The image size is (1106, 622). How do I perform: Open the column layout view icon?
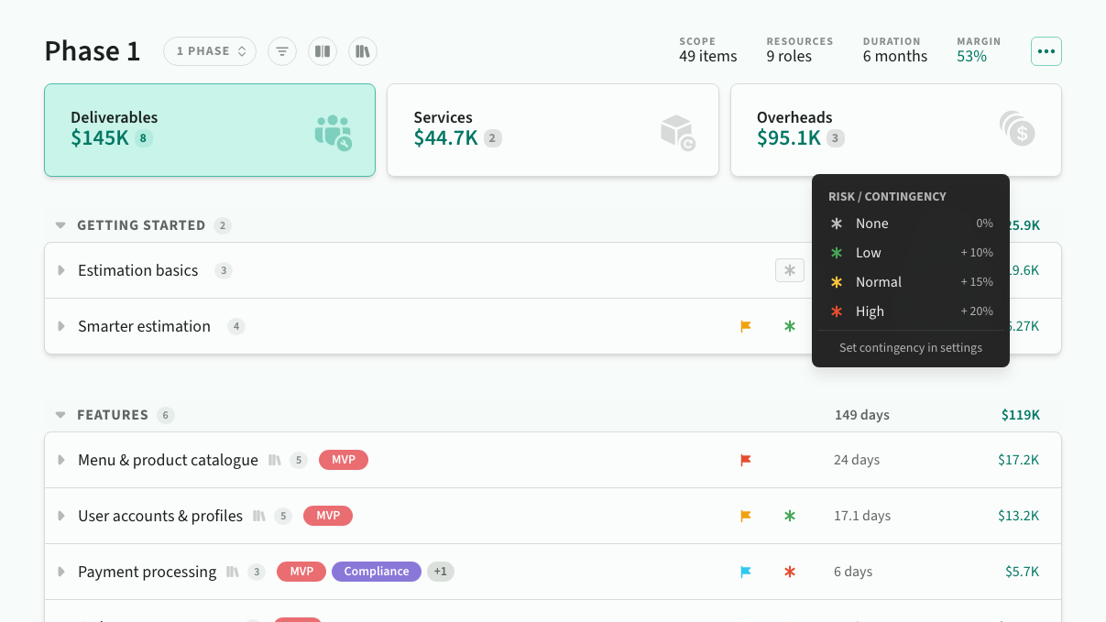323,51
